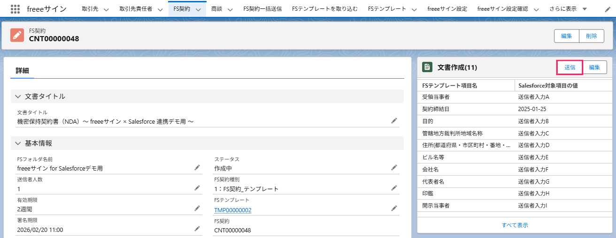Screen dimensions: 616x238
Task: Click 編集 button in record header
Action: (567, 36)
